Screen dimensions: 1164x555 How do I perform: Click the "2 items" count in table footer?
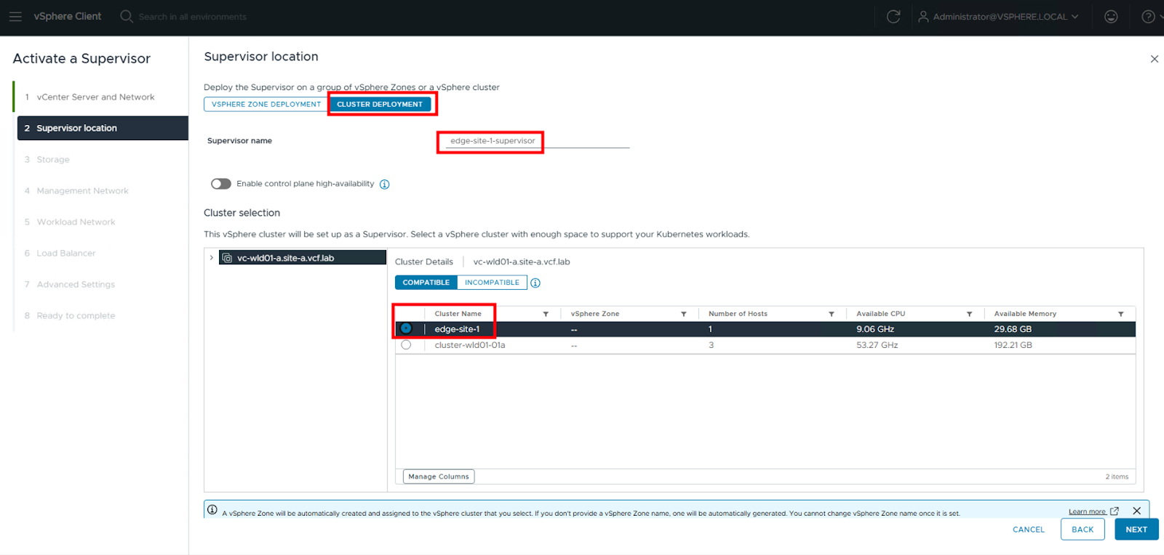click(1117, 477)
